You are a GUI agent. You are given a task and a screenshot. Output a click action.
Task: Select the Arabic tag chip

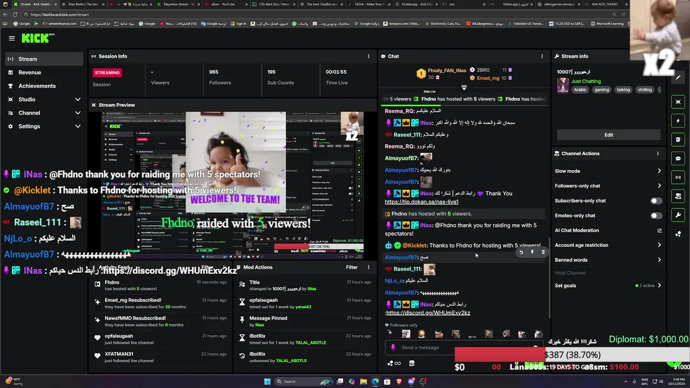pyautogui.click(x=580, y=90)
